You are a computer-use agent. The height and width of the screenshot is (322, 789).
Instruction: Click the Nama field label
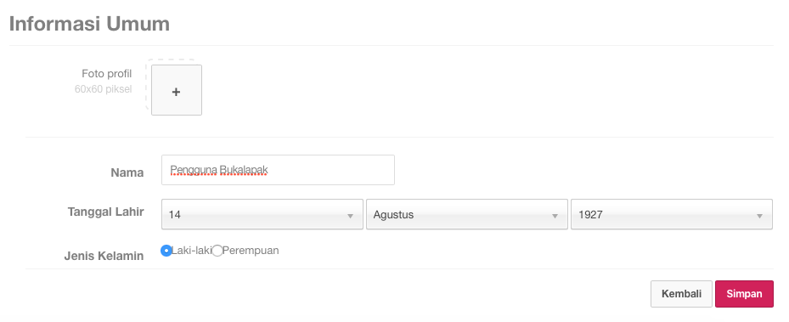pyautogui.click(x=127, y=172)
